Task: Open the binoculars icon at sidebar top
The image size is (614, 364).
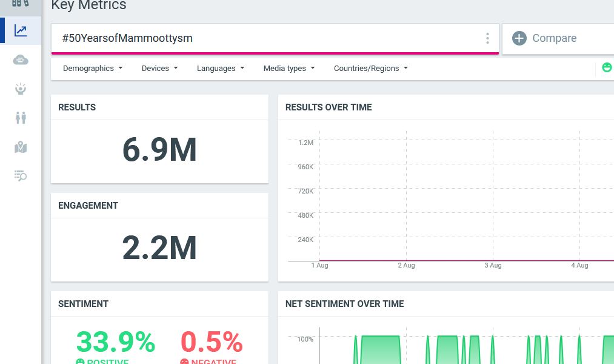Action: 21,3
